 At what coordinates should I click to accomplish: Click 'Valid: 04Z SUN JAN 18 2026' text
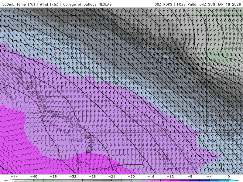click(214, 4)
